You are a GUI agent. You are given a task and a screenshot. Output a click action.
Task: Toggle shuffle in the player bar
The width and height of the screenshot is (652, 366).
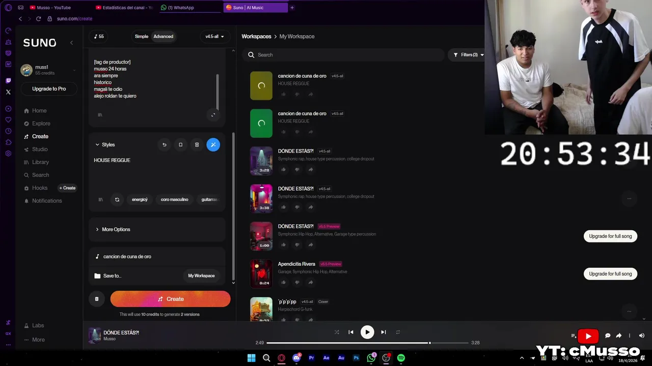337,332
